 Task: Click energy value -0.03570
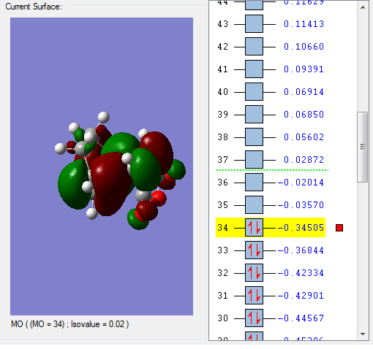coord(301,205)
